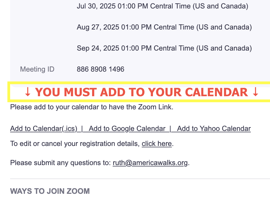Click the 'Please submit any questions to' text
This screenshot has width=270, height=202.
point(60,163)
